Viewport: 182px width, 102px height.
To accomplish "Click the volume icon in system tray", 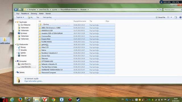I will click(x=162, y=100).
